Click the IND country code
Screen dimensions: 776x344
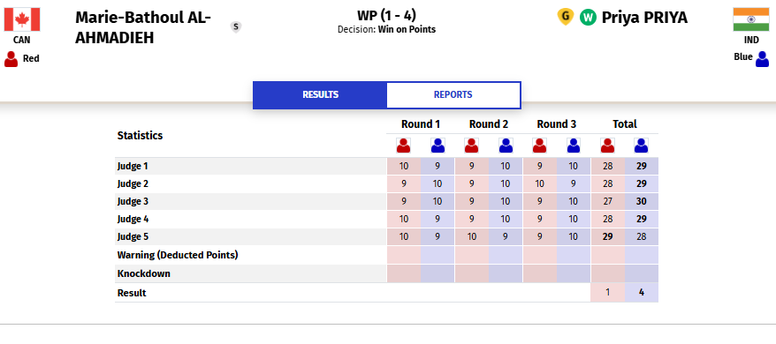click(751, 41)
